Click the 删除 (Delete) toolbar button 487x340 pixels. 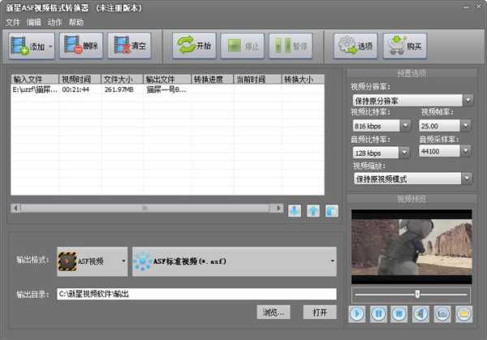click(x=80, y=46)
